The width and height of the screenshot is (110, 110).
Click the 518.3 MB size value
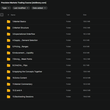point(87,28)
